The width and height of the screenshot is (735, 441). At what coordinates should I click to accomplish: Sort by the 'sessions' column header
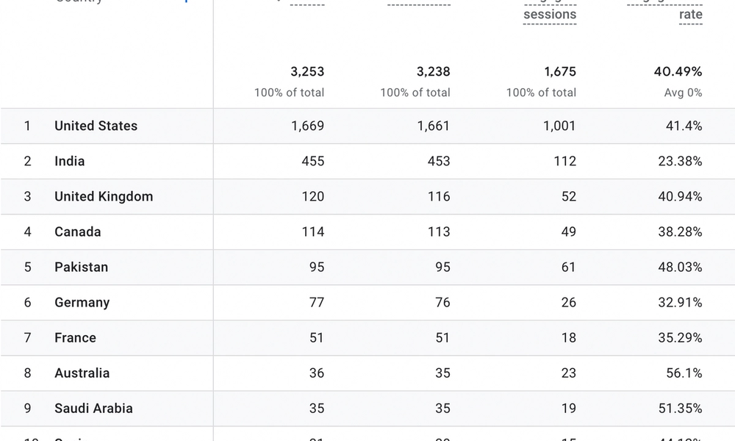pyautogui.click(x=550, y=15)
